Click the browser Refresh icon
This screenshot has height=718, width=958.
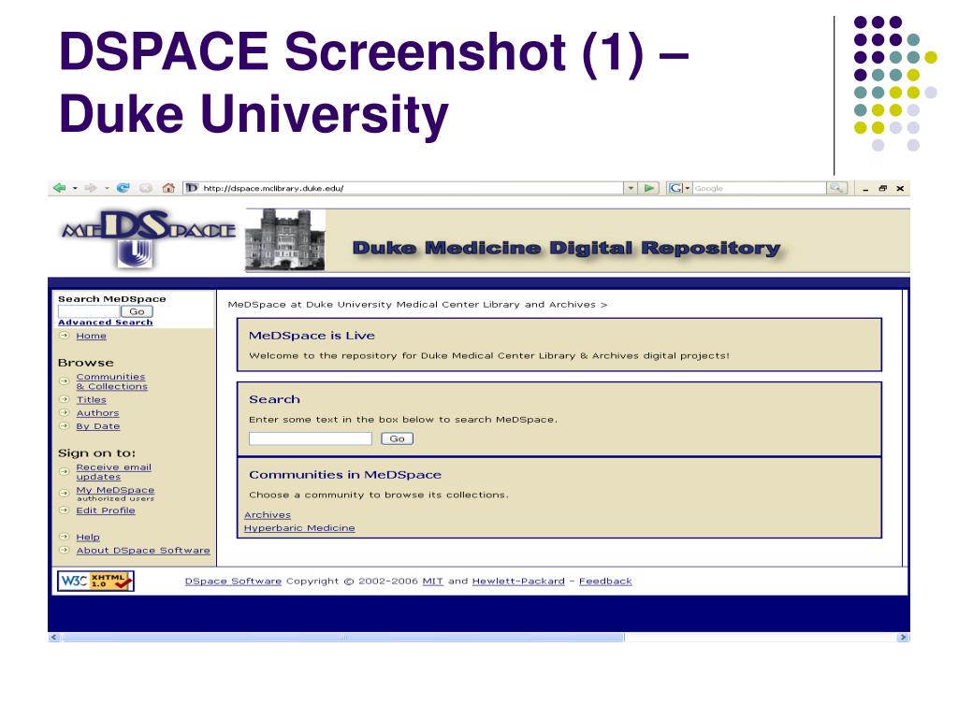pyautogui.click(x=123, y=188)
